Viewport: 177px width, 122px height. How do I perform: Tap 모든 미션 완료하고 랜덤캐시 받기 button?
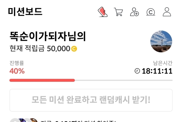click(x=91, y=100)
